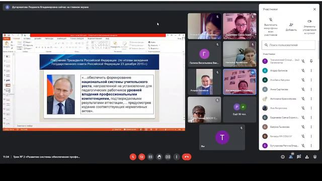Open the Home tab in shared PowerPoint

(16, 39)
